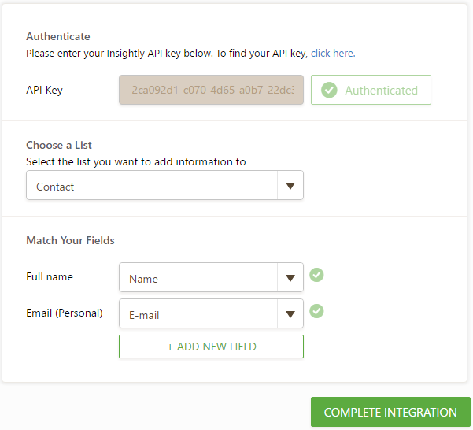Open the 'click here' API key link
This screenshot has height=430, width=473.
click(333, 54)
